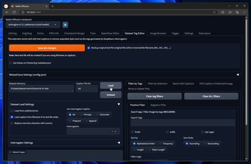Sort tags by Frequency

(166, 143)
